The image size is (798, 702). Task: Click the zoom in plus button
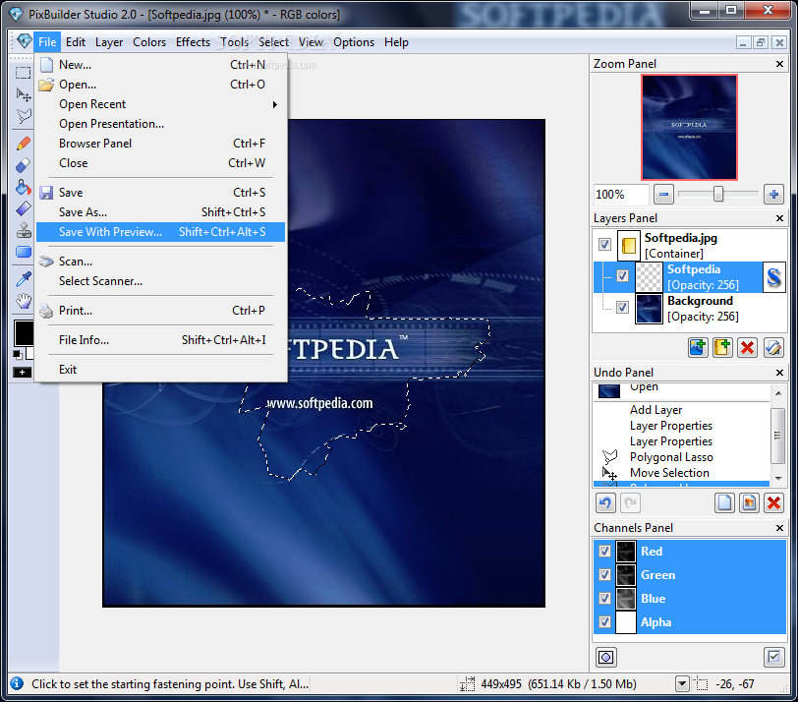coord(773,194)
